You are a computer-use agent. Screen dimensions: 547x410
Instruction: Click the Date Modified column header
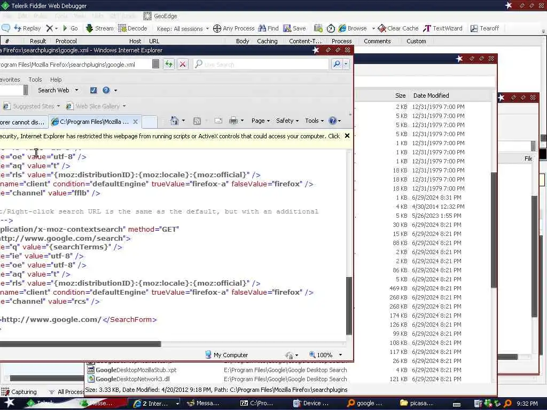tap(431, 96)
